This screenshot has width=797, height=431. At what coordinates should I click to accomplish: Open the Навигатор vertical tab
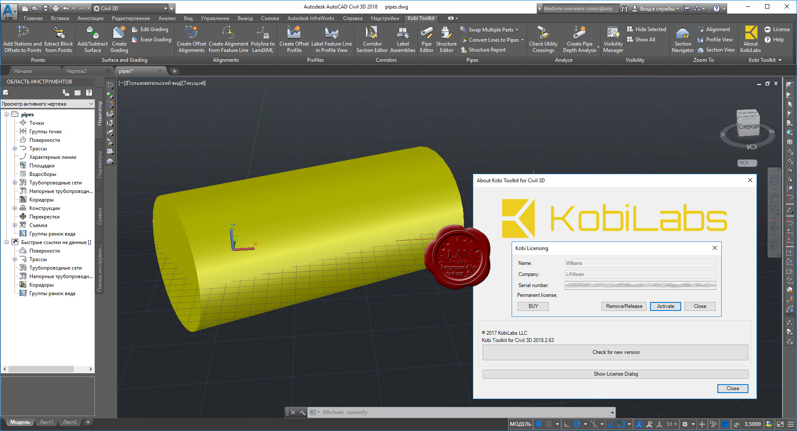[100, 113]
